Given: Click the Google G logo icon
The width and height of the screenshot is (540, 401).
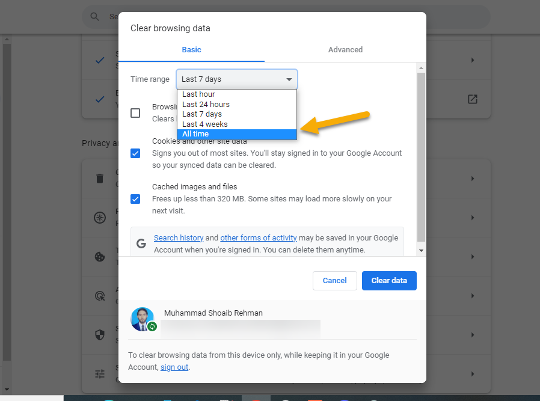Looking at the screenshot, I should (x=141, y=243).
